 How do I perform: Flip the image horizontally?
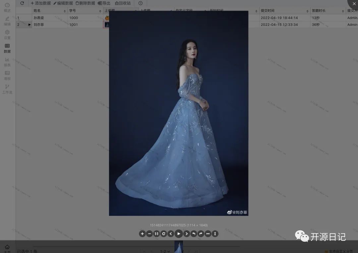(x=208, y=233)
